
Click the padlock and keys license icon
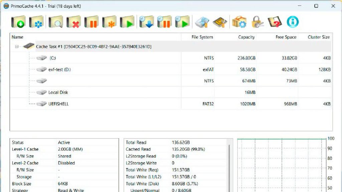(258, 22)
